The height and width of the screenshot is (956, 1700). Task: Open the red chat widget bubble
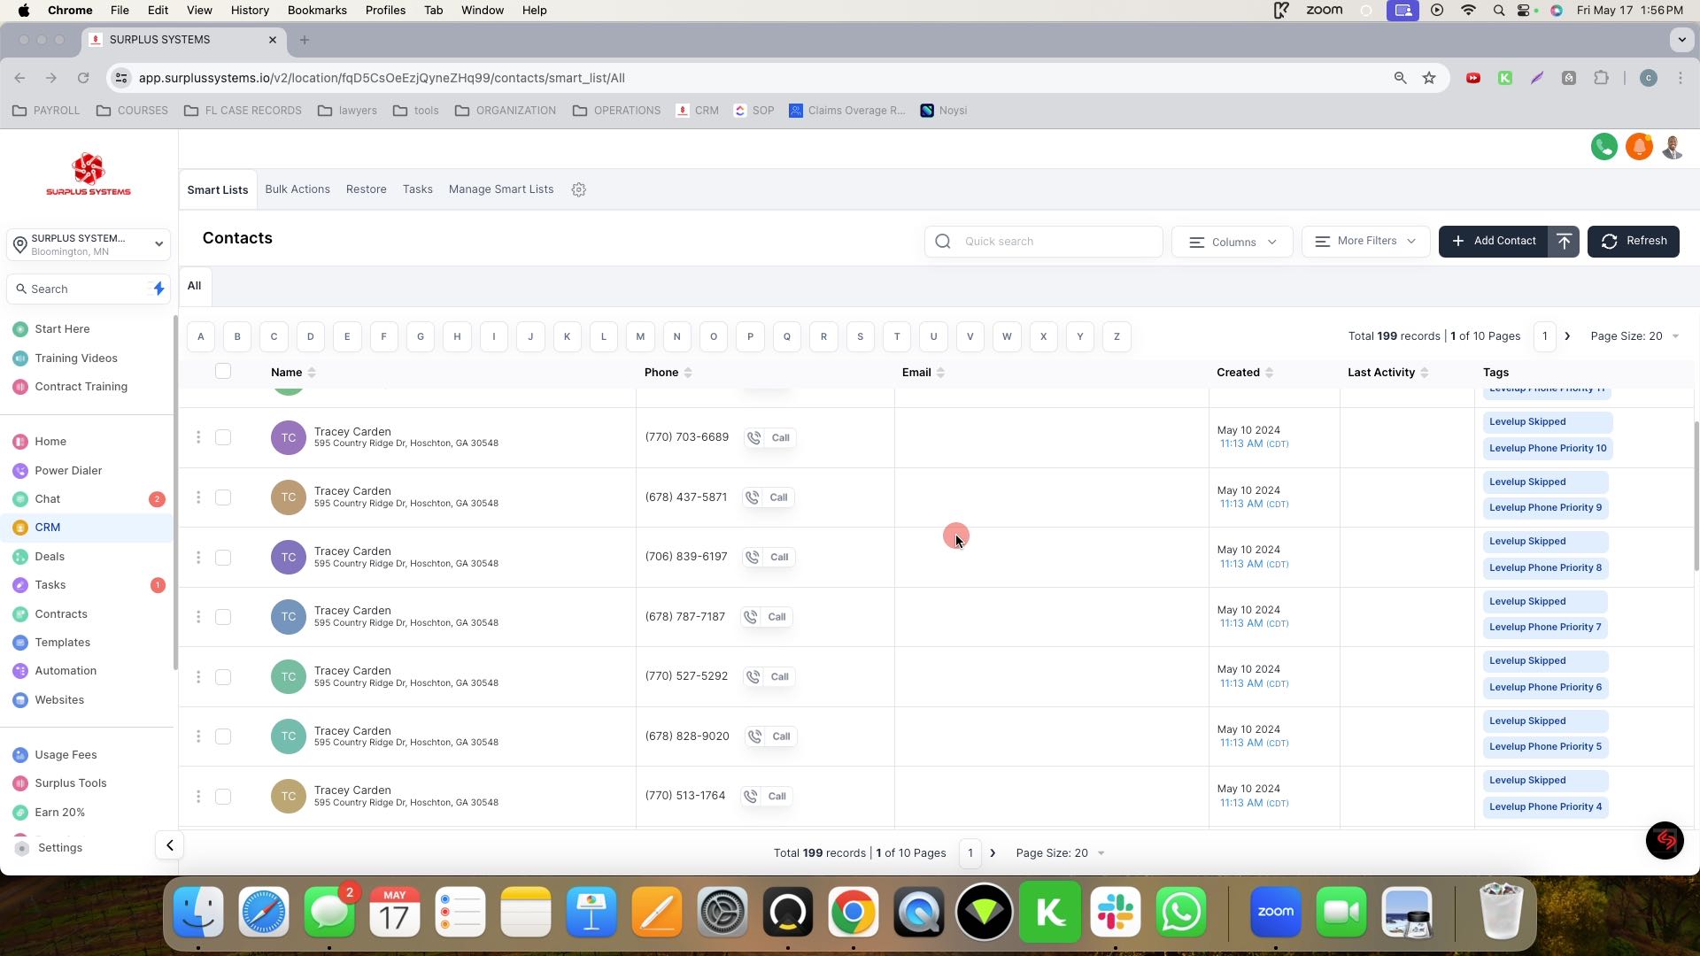click(x=1664, y=841)
